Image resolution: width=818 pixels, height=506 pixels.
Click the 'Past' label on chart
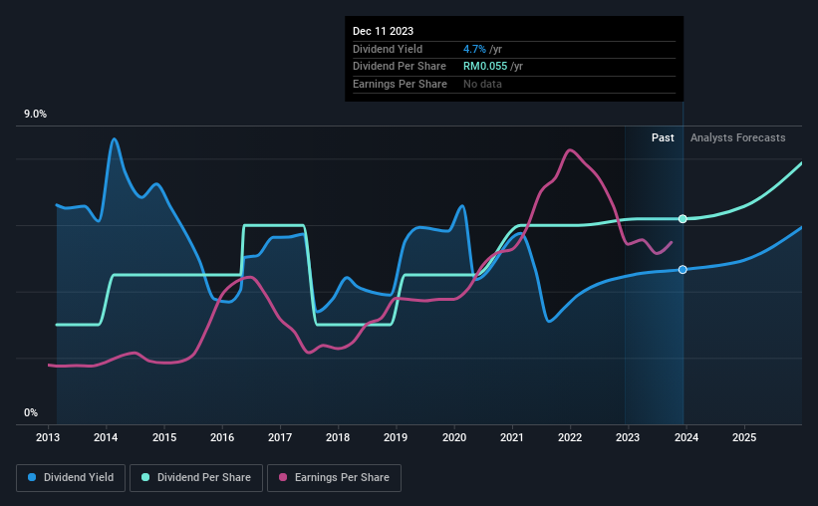point(663,137)
